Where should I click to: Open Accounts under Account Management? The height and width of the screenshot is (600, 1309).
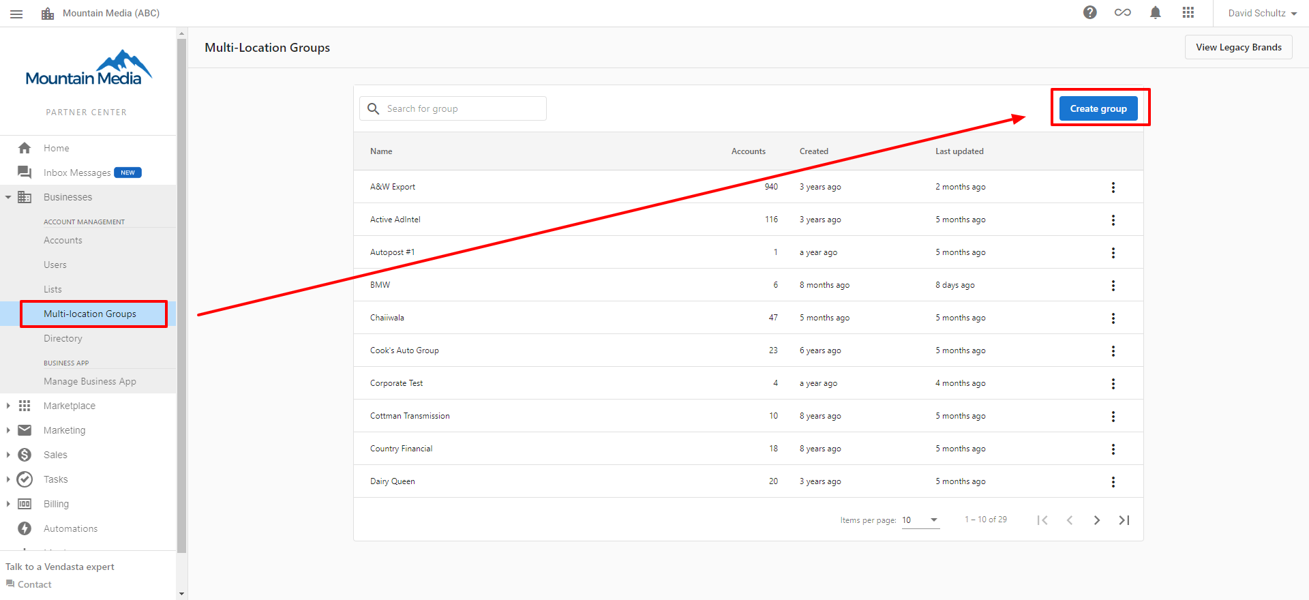click(63, 240)
